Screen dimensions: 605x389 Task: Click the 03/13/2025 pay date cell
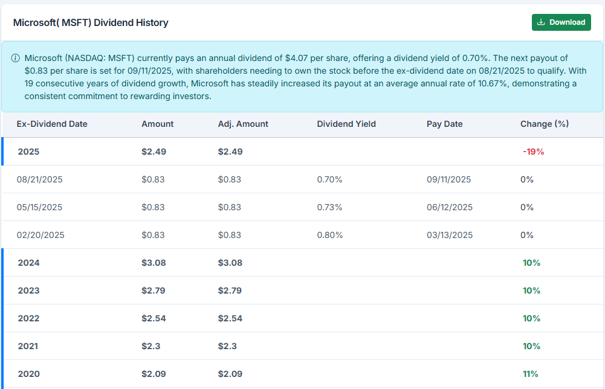(450, 235)
